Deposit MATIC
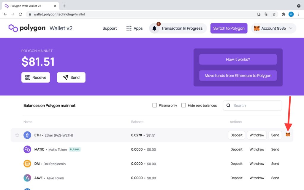 tap(236, 150)
